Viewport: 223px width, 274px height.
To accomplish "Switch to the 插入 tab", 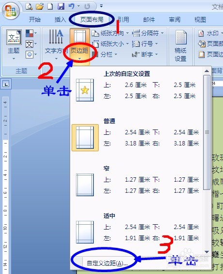I will [x=60, y=19].
